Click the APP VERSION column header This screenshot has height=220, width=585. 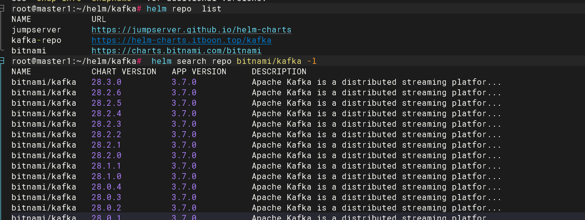(x=199, y=71)
